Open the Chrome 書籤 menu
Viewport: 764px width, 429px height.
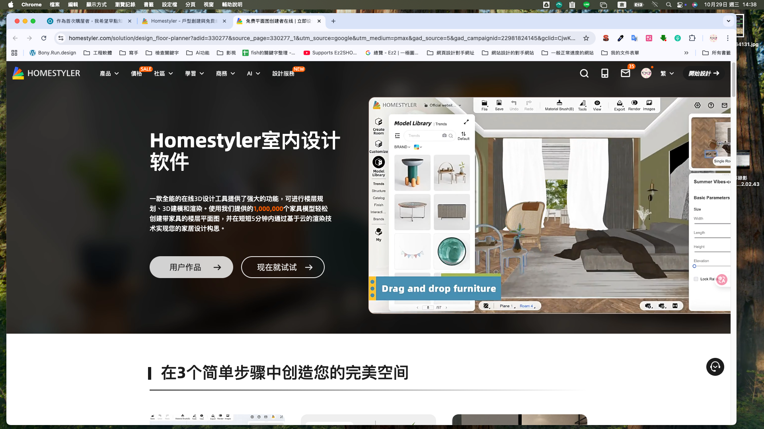click(148, 4)
